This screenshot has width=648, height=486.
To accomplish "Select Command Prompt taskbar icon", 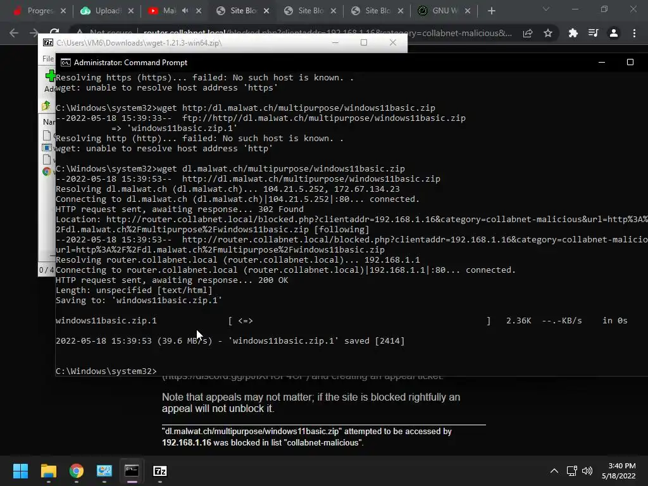I will click(132, 471).
